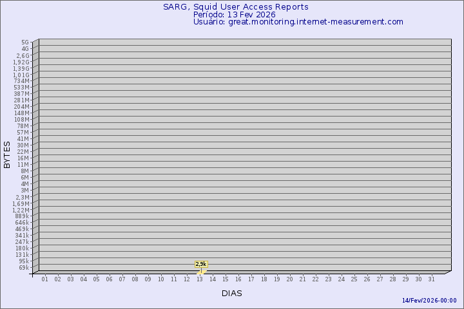
Task: Click the 2,9k data label on the chart
Action: [x=200, y=264]
